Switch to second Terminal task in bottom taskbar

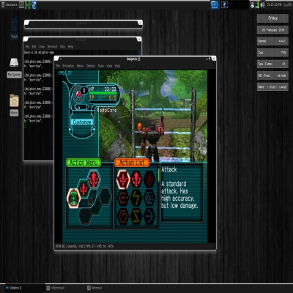point(56,288)
